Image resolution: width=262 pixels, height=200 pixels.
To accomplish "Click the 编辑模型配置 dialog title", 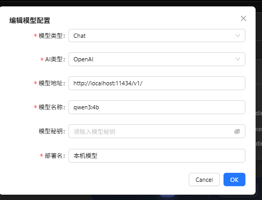I will (30, 20).
